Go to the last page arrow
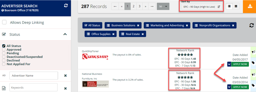This screenshot has width=256, height=92. (x=152, y=6)
